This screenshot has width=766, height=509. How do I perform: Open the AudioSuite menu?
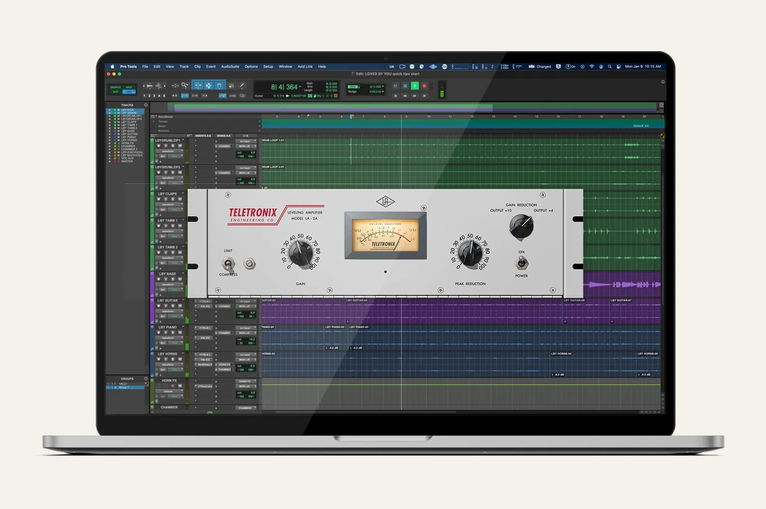click(x=230, y=67)
